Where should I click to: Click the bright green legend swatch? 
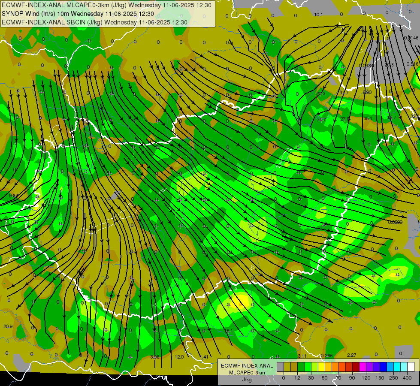[308, 367]
